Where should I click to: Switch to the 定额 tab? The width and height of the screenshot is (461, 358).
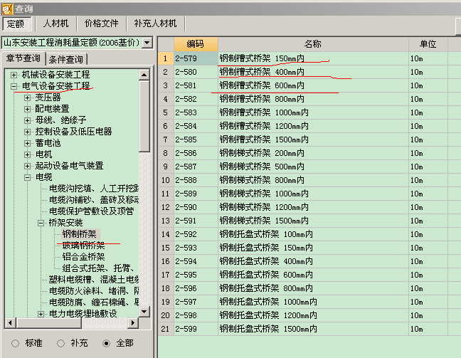click(x=17, y=23)
